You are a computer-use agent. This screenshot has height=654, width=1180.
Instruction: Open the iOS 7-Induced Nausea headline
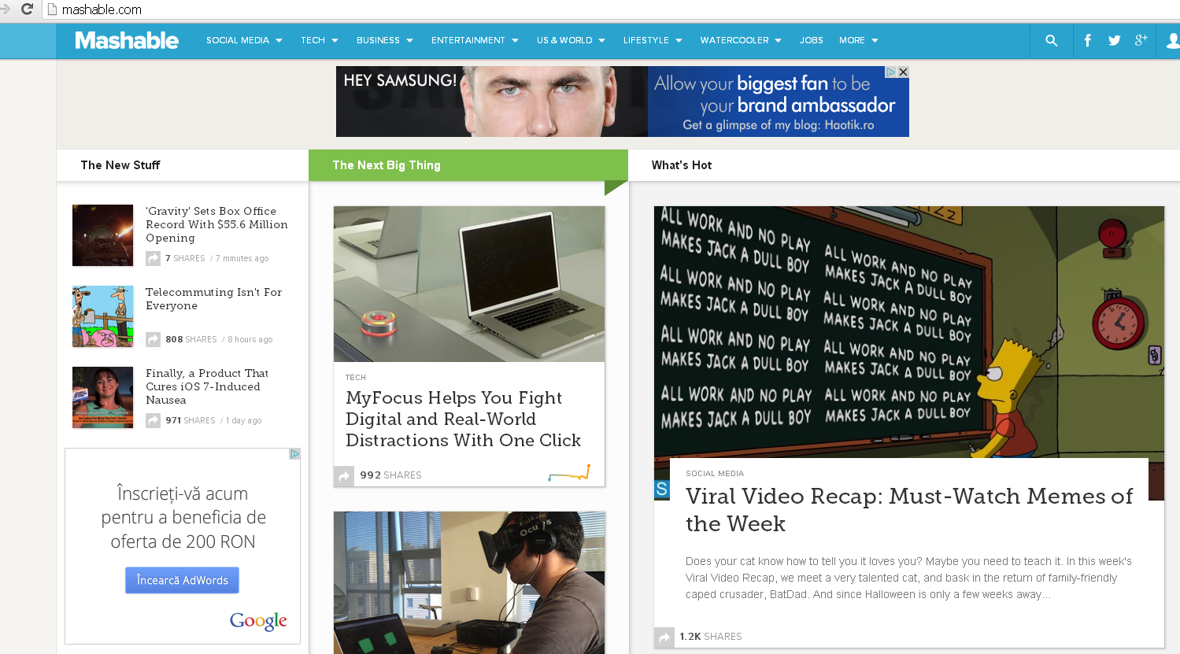click(207, 386)
